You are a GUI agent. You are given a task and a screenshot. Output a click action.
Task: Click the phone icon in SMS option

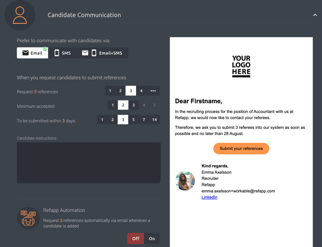pyautogui.click(x=57, y=53)
